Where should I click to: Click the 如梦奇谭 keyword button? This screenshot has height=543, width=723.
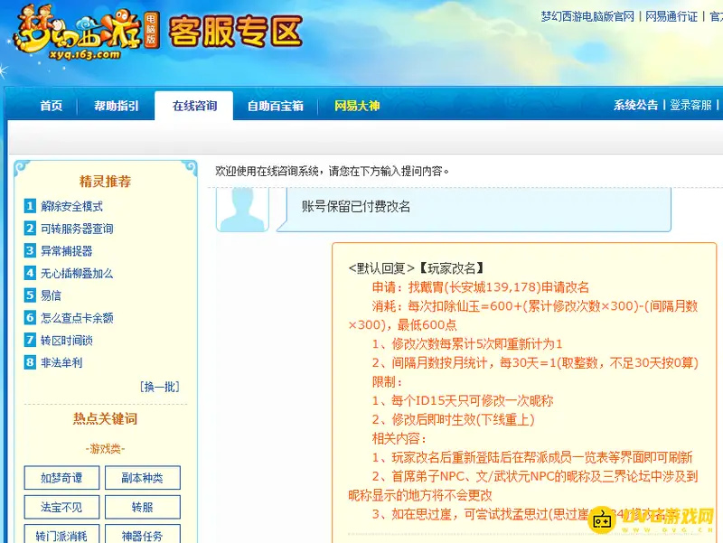point(61,478)
